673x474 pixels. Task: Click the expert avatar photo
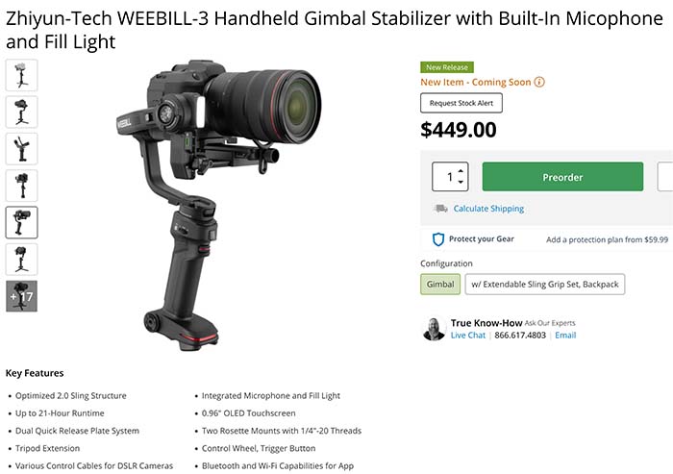click(434, 330)
